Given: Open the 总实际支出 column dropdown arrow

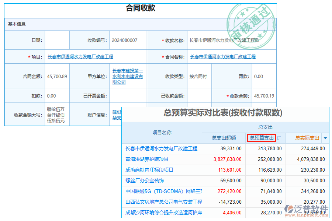Looking at the screenshot, I should [325, 138].
